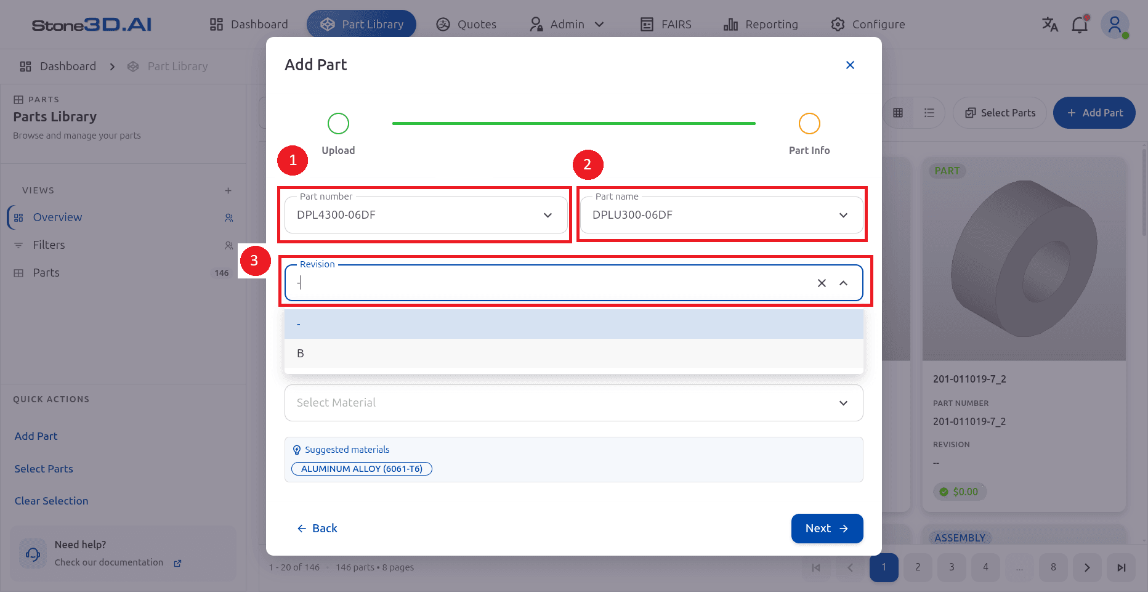Click the Select Parts toolbar button
Image resolution: width=1148 pixels, height=592 pixels.
(1000, 113)
